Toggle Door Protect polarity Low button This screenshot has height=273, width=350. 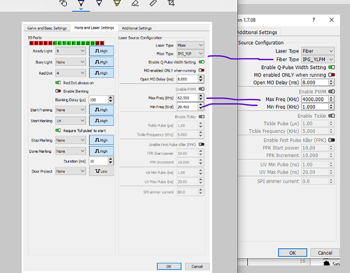101,171
